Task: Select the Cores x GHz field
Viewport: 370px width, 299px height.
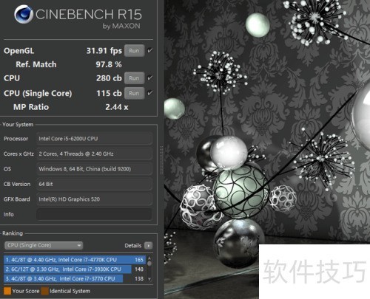Action: click(x=94, y=154)
